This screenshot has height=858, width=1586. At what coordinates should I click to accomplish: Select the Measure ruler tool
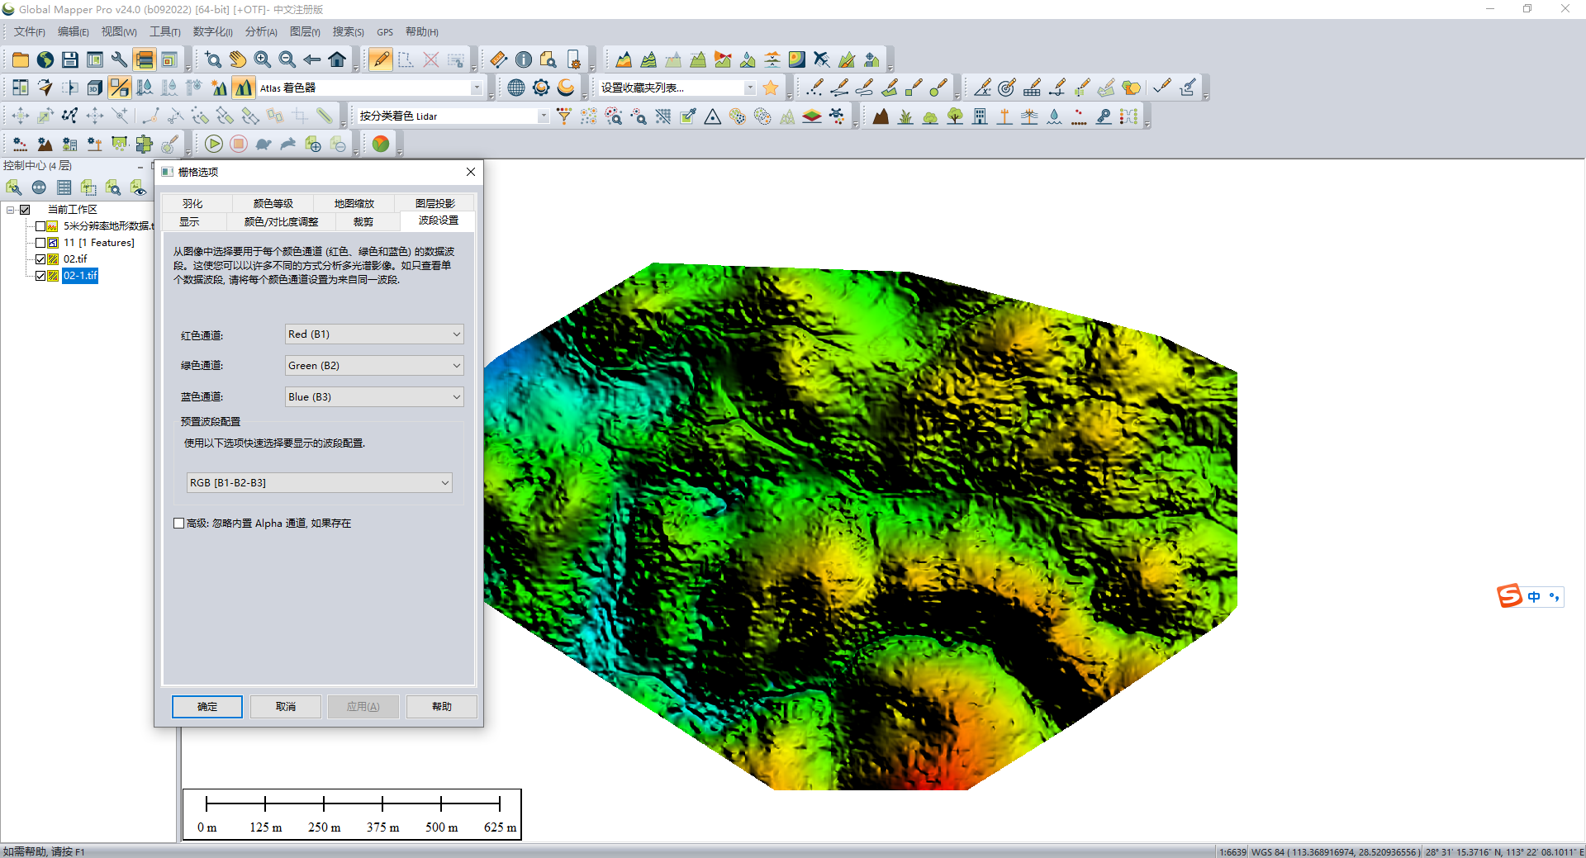point(499,59)
